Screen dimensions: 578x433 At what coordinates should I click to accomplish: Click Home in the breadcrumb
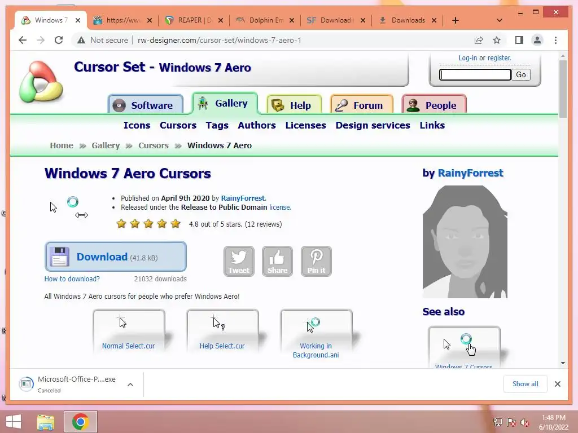point(62,145)
